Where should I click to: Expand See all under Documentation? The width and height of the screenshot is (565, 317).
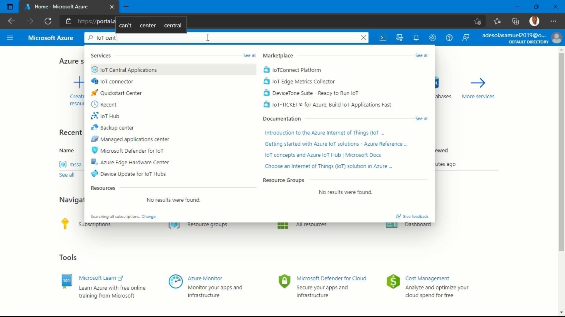(421, 119)
